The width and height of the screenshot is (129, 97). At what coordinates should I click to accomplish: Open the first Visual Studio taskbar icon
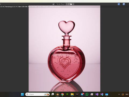point(97,94)
